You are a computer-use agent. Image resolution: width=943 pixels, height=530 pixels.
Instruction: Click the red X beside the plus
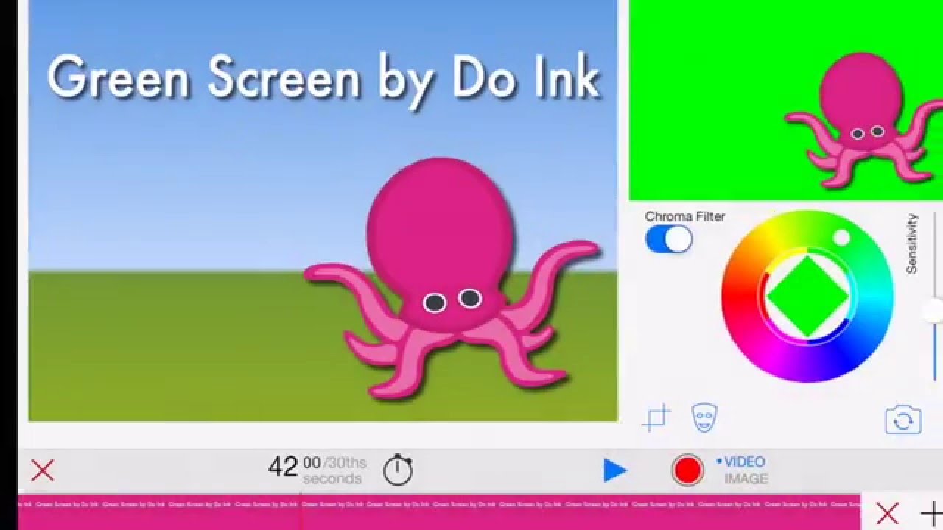coord(888,513)
